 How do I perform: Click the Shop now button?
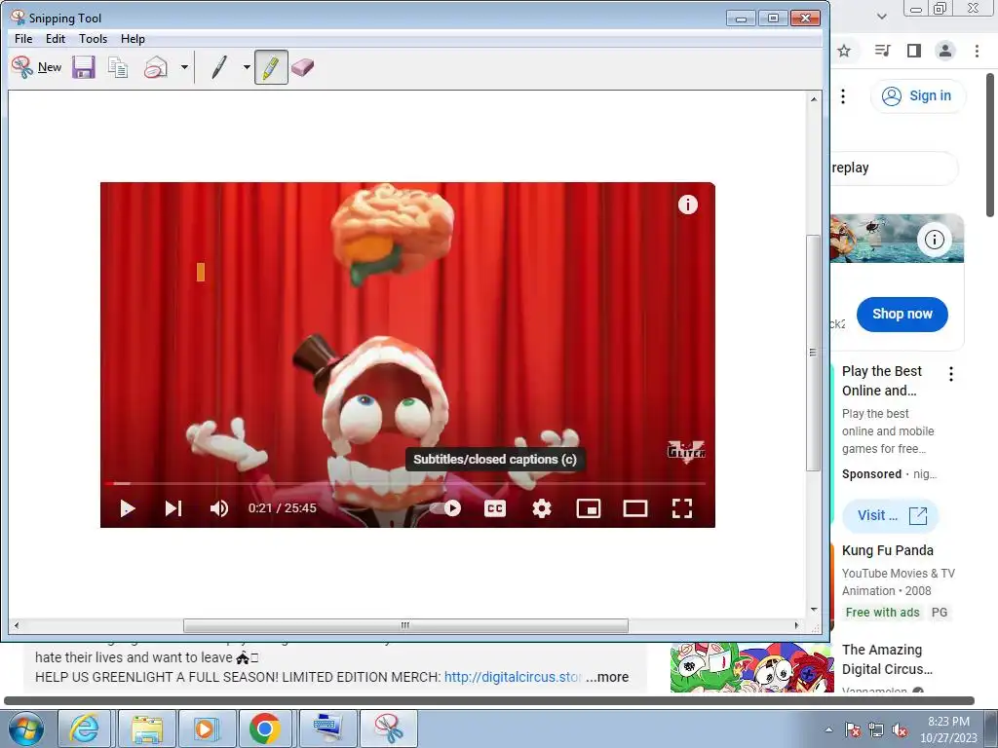(x=902, y=315)
